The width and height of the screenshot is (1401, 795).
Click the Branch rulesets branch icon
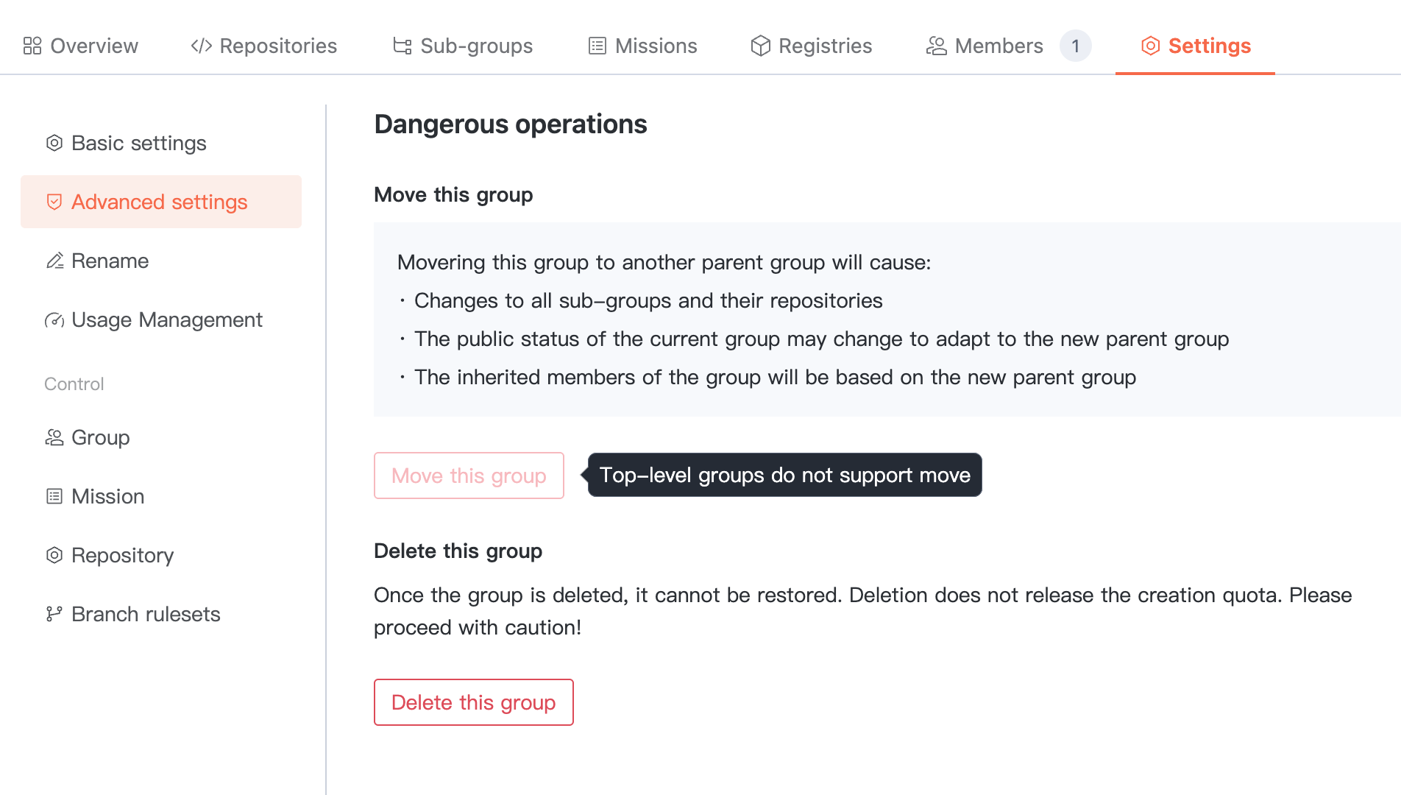[x=54, y=614]
